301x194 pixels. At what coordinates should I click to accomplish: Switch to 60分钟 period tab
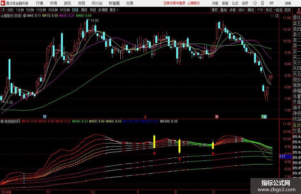coord(65,10)
